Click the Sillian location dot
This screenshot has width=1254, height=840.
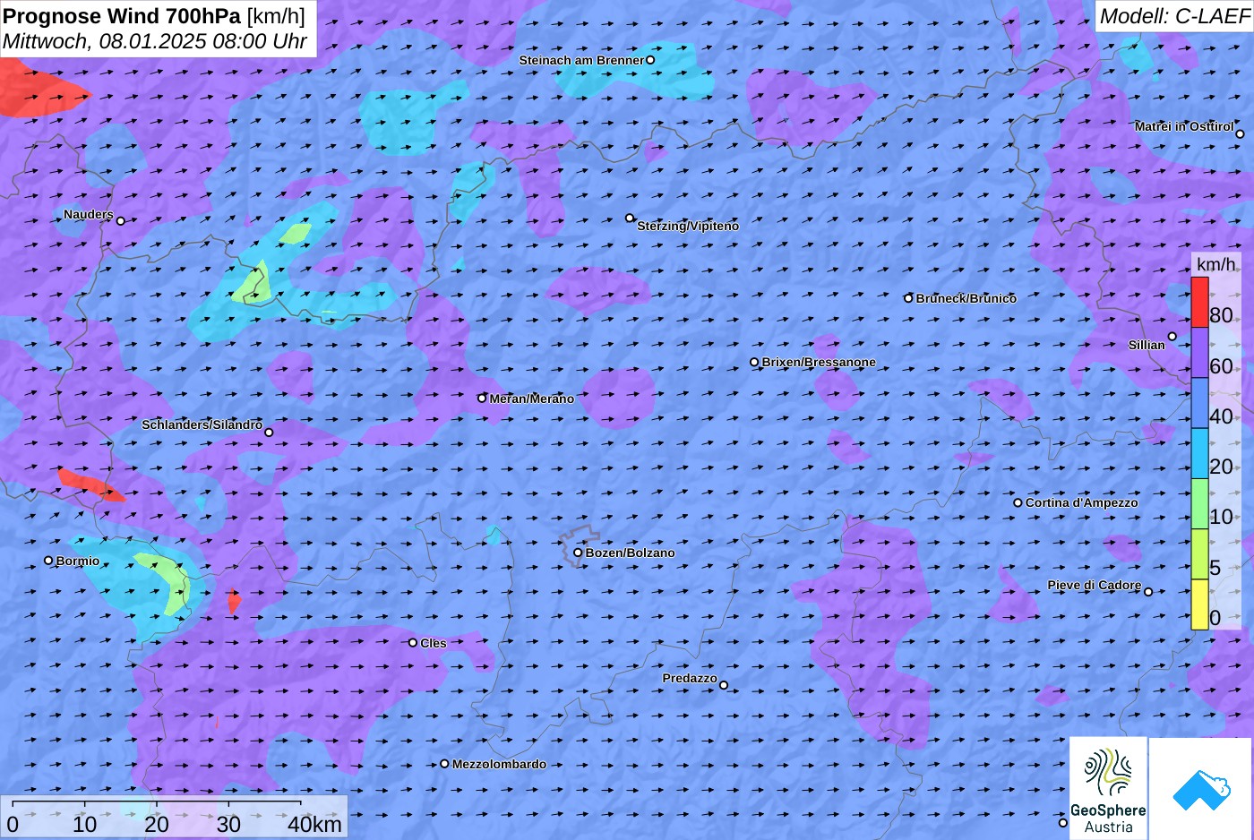pos(1172,337)
